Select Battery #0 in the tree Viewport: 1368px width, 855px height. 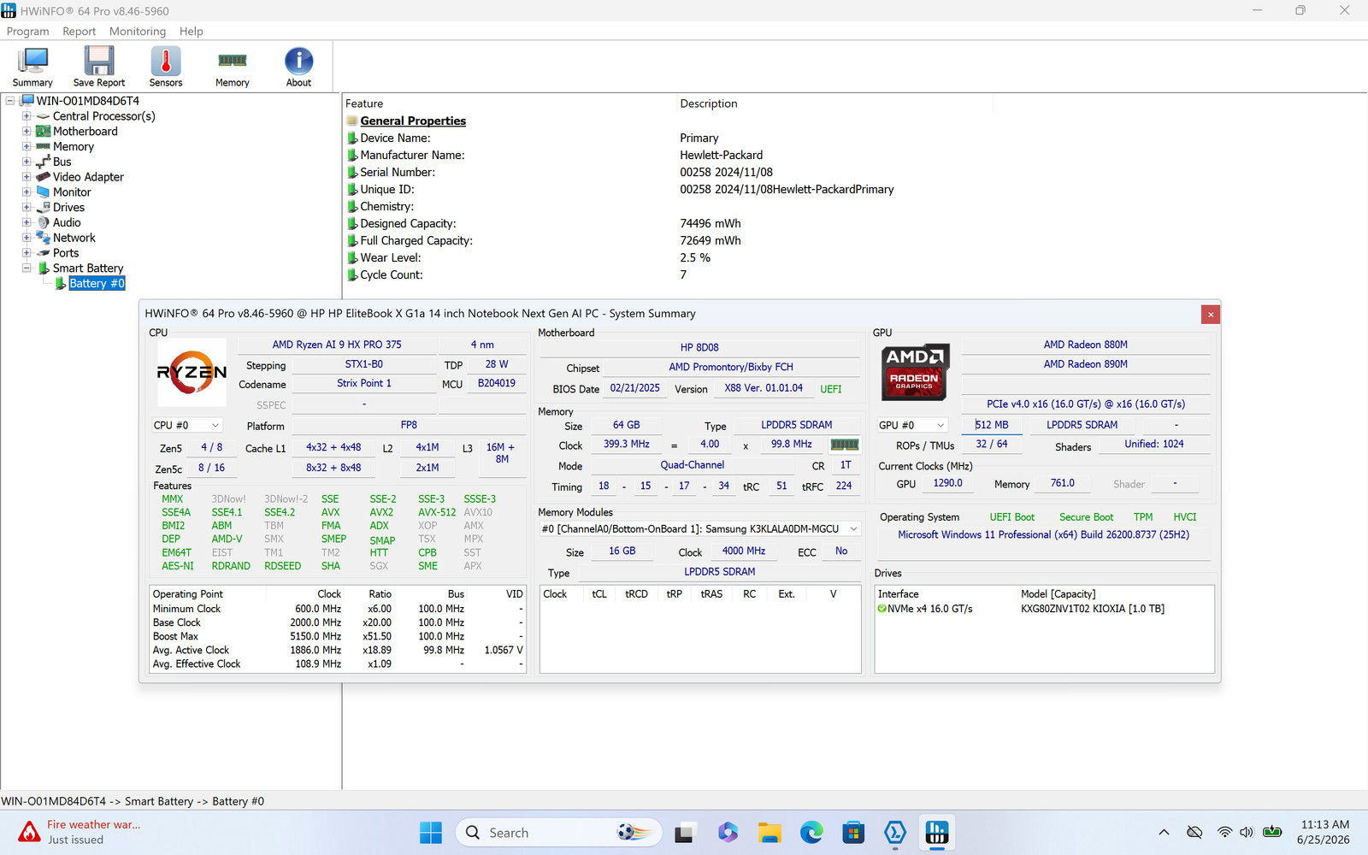(x=97, y=284)
